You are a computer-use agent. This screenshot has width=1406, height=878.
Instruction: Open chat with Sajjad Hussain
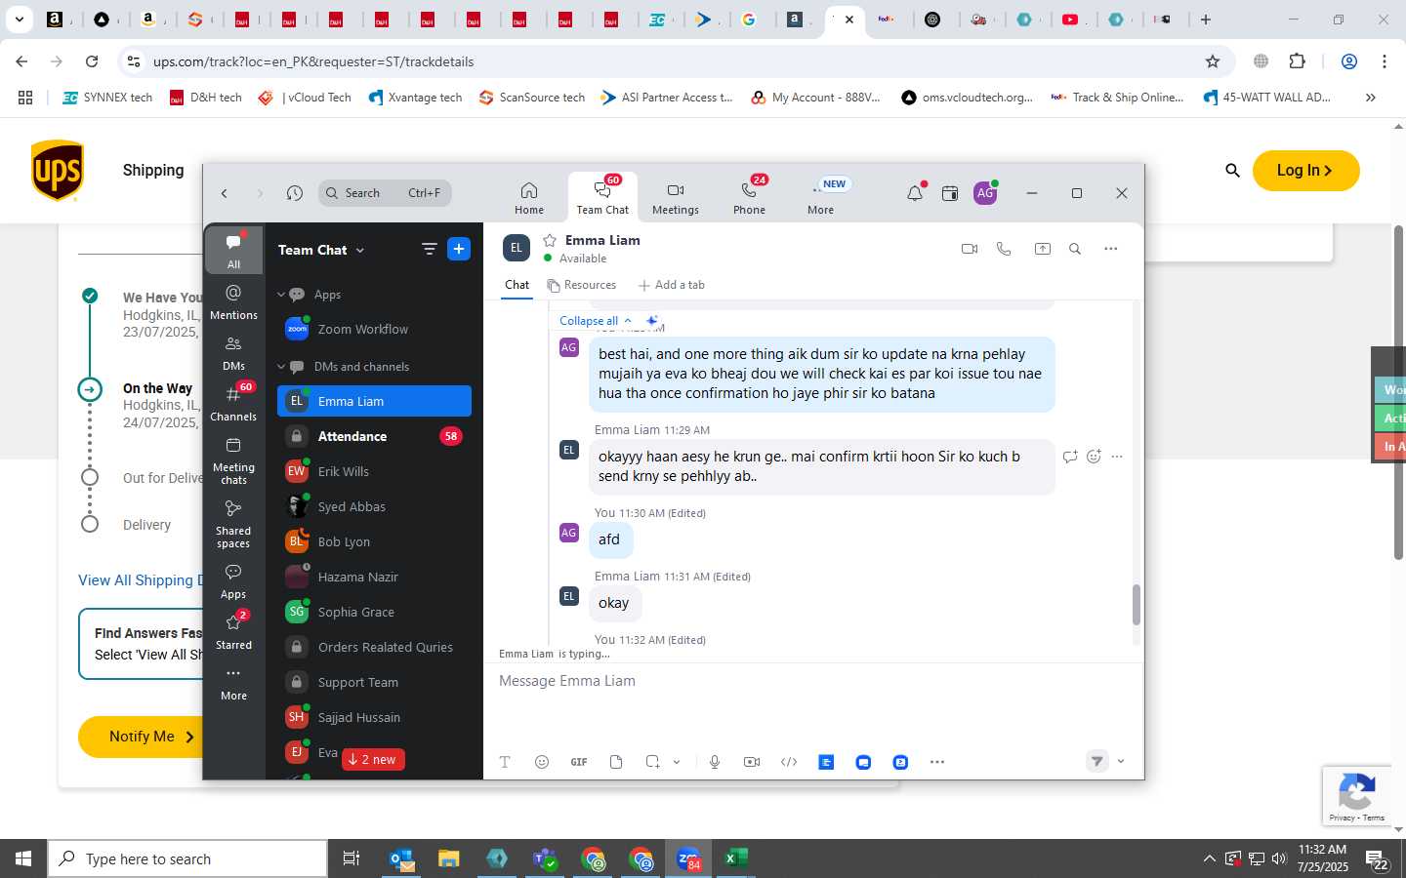tap(374, 717)
